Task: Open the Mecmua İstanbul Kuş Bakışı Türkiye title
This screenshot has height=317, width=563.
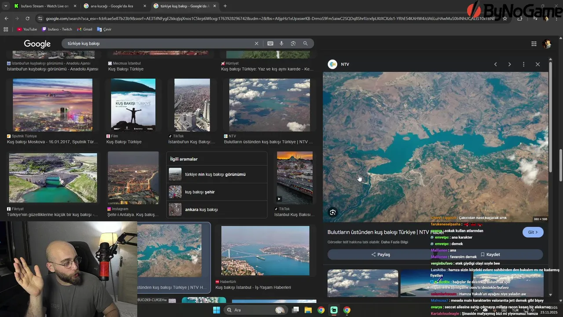Action: [x=126, y=69]
